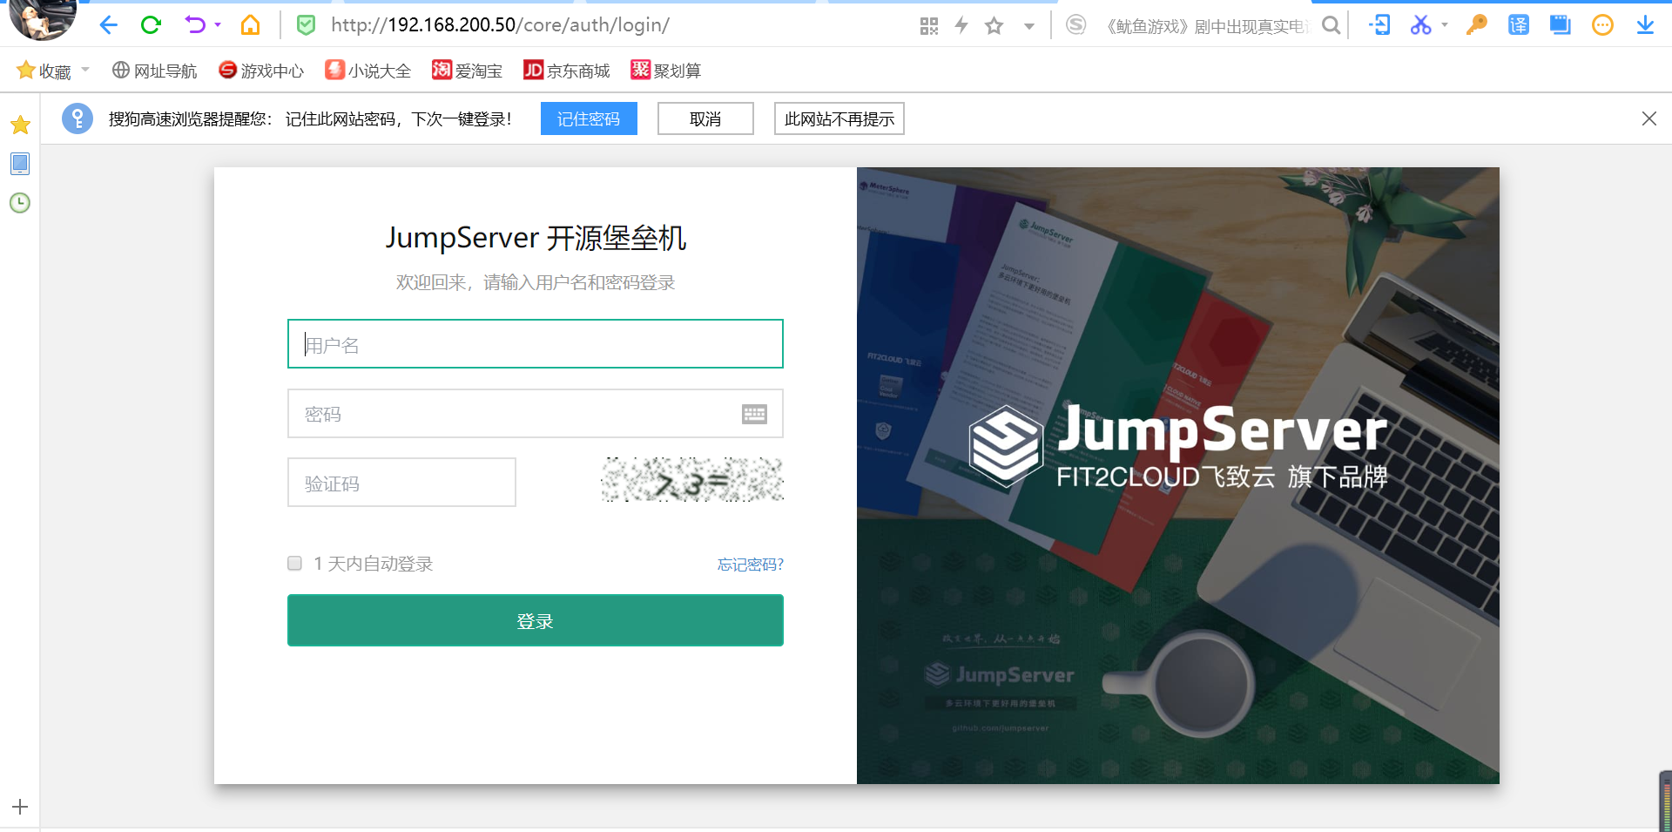
Task: Click 取消 button in password prompt
Action: coord(705,118)
